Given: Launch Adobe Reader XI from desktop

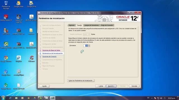Looking at the screenshot, I should (x=6, y=18).
